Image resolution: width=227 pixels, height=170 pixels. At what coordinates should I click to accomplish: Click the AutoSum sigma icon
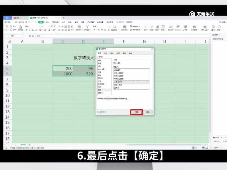(x=146, y=28)
